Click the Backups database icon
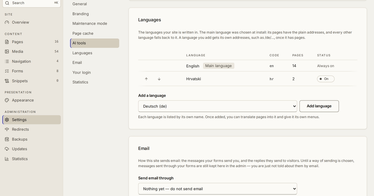 coord(7,139)
